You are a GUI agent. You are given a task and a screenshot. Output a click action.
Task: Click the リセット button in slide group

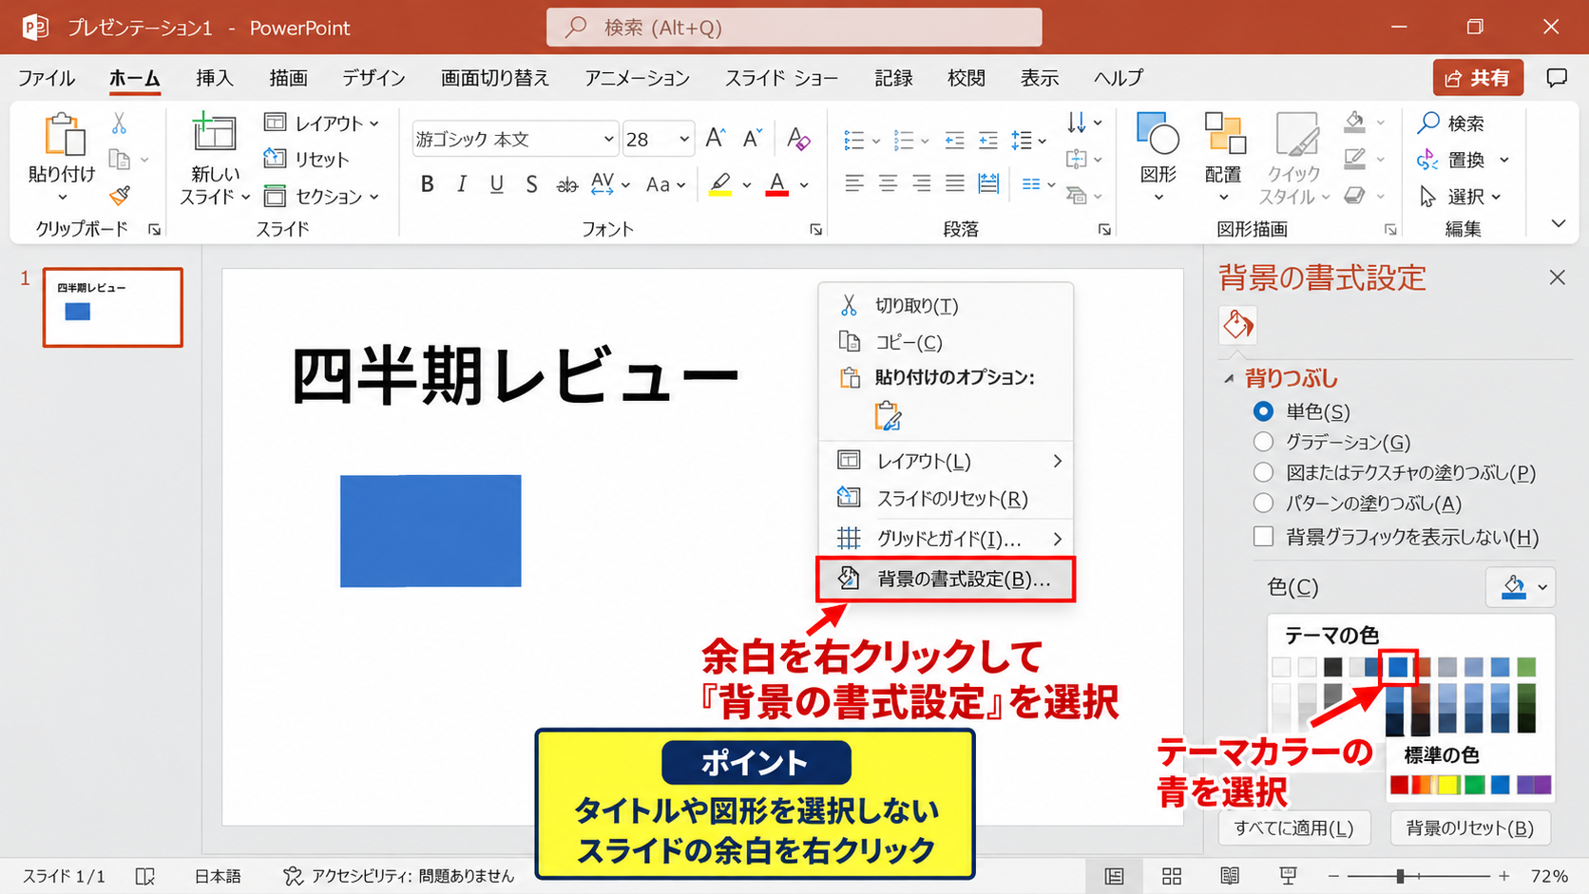[x=306, y=159]
